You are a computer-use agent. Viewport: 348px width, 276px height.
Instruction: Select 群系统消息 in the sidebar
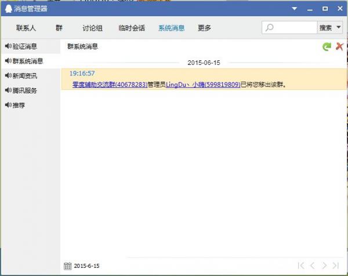coord(31,61)
